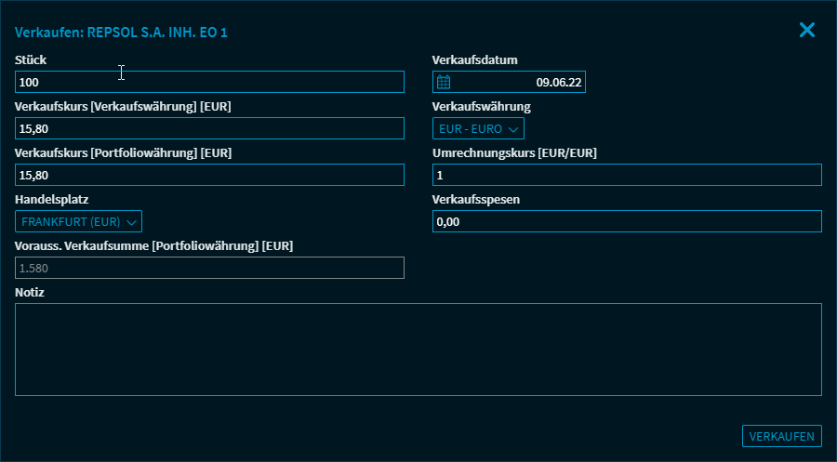Screen dimensions: 837x462
Task: Click the Verkaufsdatum label
Action: (474, 60)
